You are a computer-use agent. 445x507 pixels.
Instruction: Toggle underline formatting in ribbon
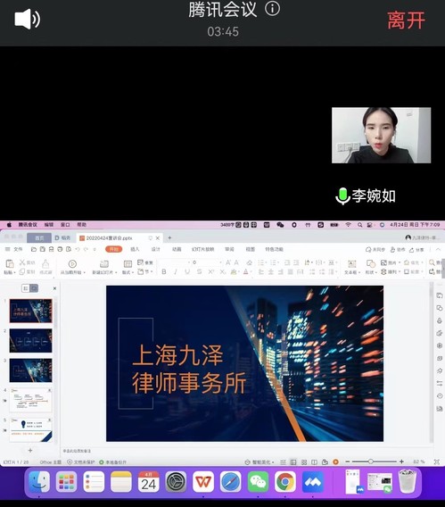pyautogui.click(x=187, y=272)
